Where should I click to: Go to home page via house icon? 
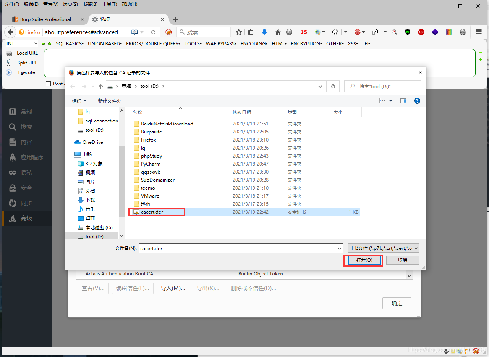click(278, 32)
